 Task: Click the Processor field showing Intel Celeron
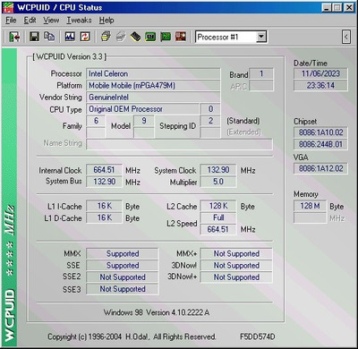[153, 73]
